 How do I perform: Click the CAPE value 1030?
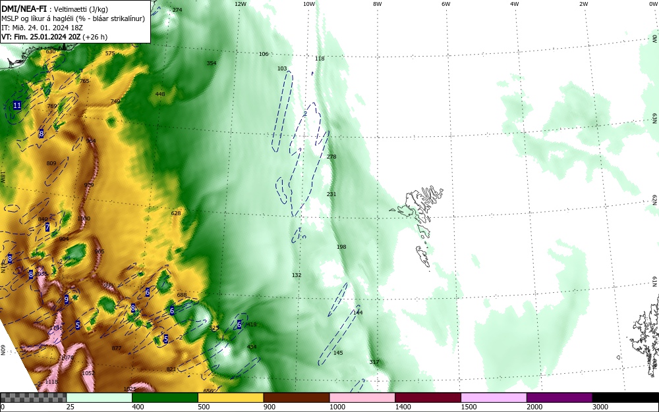pyautogui.click(x=84, y=219)
